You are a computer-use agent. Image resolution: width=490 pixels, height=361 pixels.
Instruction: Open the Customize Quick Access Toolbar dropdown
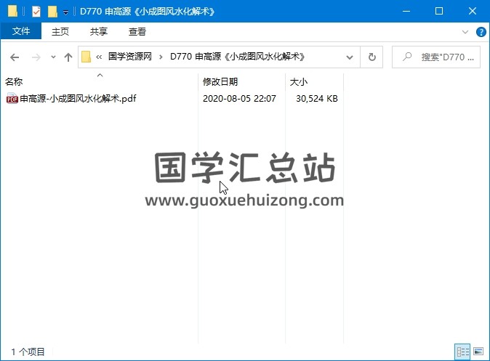pyautogui.click(x=65, y=12)
